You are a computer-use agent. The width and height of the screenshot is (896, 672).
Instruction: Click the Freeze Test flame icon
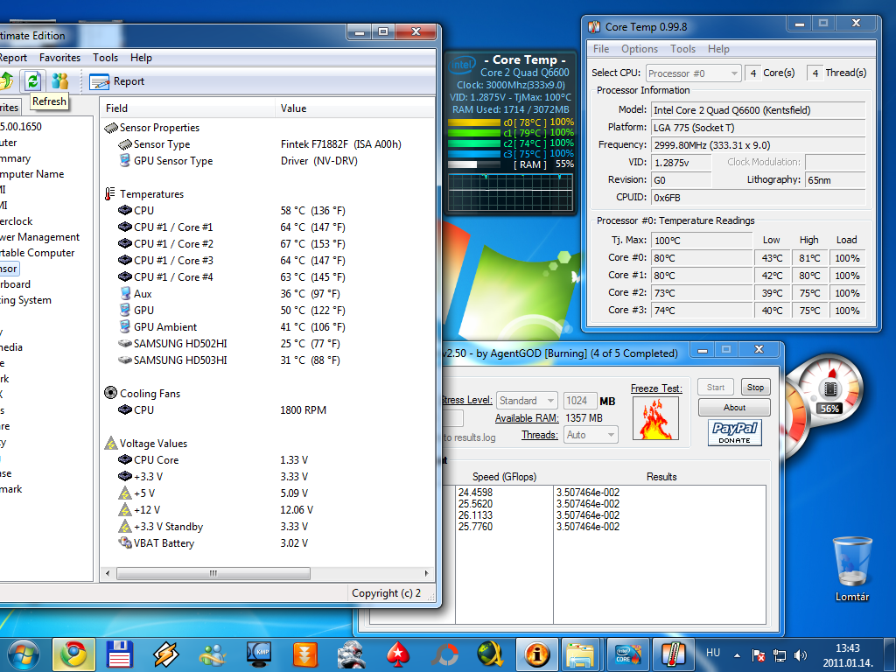pos(656,418)
